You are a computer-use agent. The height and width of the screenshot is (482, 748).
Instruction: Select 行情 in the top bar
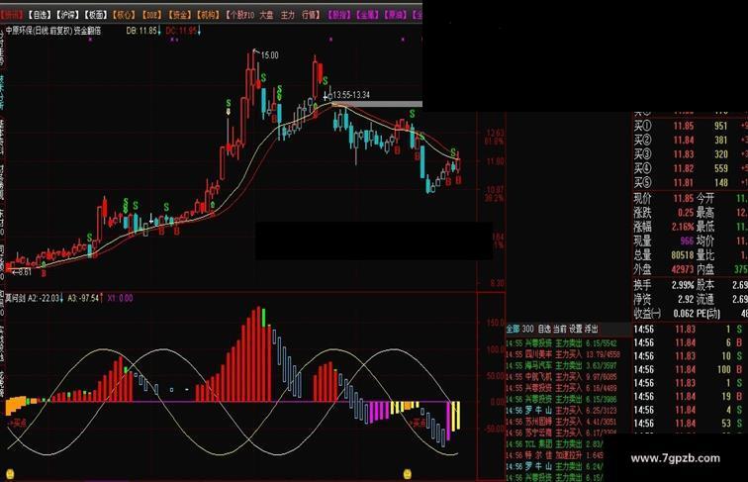coord(310,15)
